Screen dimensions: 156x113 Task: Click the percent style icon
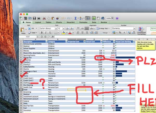point(120,33)
